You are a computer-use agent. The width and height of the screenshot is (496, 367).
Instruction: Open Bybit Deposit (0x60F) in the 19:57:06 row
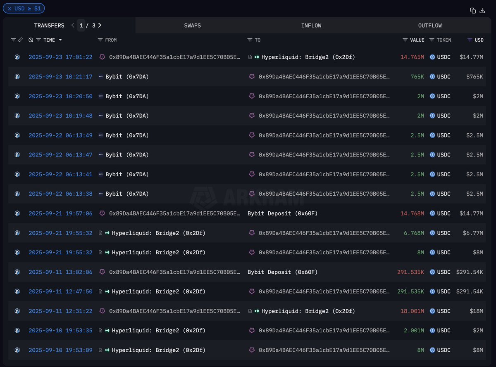coord(283,213)
